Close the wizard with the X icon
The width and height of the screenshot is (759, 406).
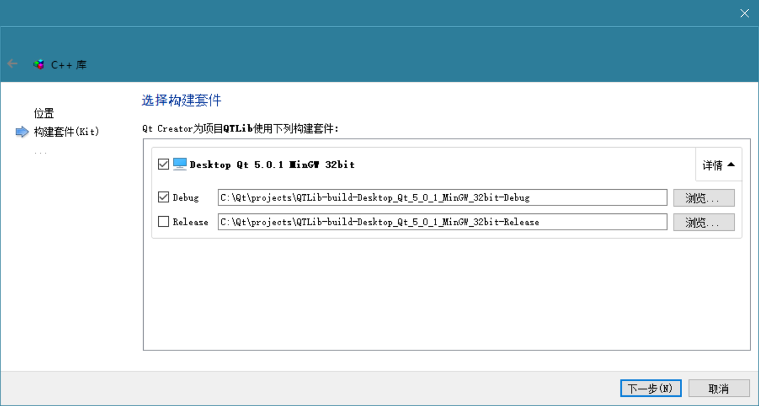tap(744, 13)
